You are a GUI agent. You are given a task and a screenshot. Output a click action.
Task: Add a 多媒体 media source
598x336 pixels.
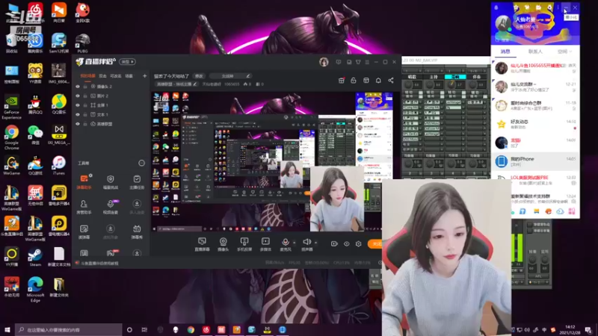point(265,244)
